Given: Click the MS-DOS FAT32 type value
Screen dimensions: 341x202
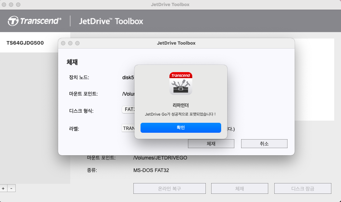Looking at the screenshot, I should pyautogui.click(x=151, y=170).
